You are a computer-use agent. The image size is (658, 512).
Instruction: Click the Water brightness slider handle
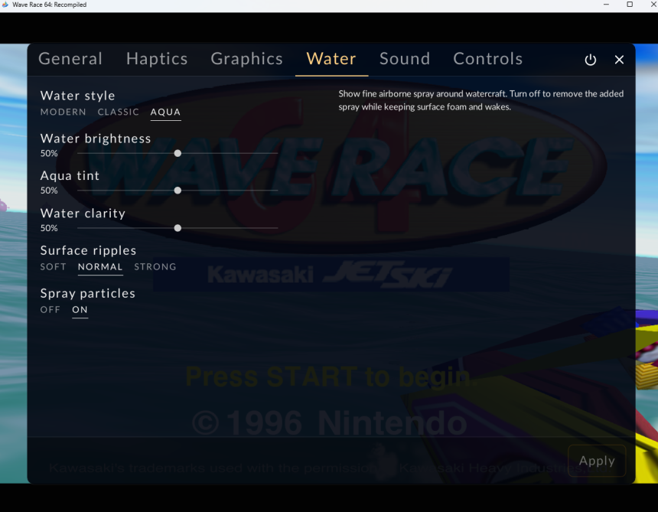click(178, 154)
